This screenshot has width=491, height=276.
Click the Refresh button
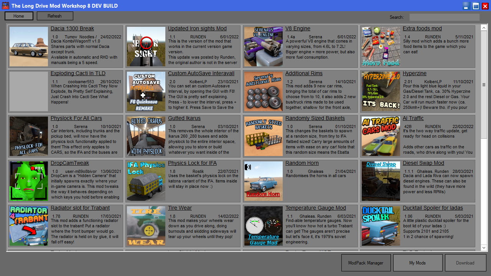55,16
